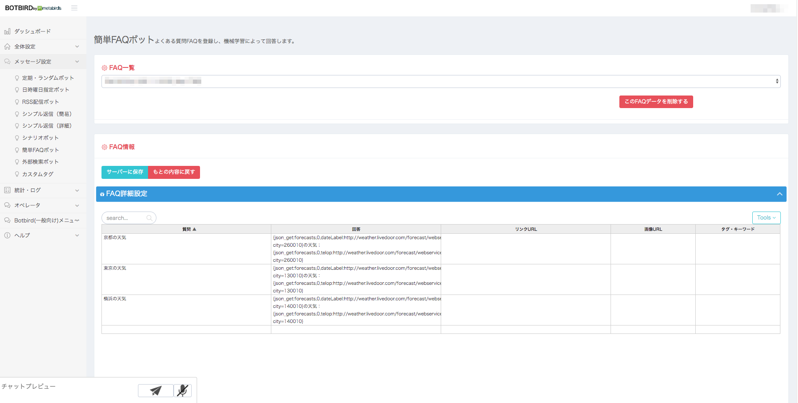Click the 回答 column header
Screen dimensions: 798x403
point(356,229)
